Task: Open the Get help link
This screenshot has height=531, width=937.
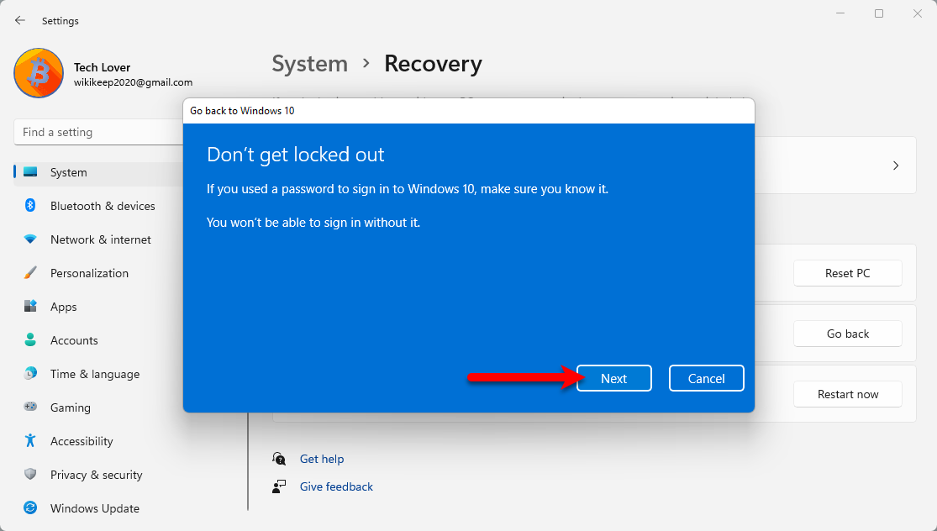Action: point(322,459)
